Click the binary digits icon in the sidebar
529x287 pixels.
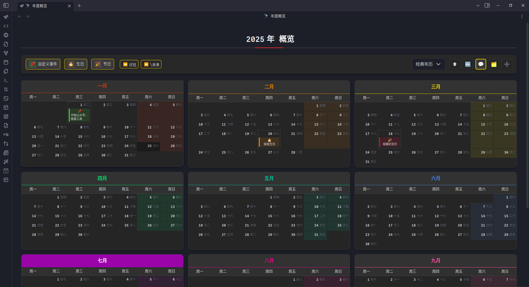(x=6, y=89)
